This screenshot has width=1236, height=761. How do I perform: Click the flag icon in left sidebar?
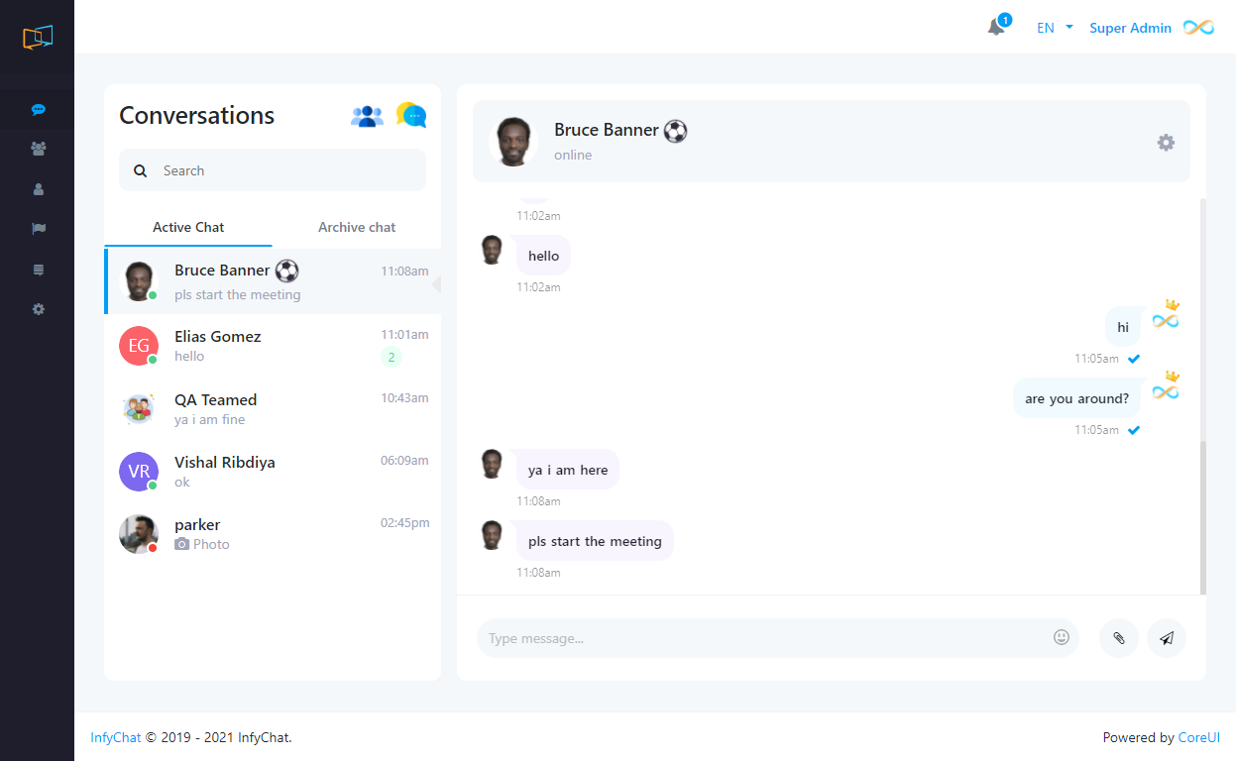click(38, 229)
